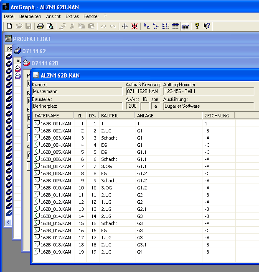Click the Auftrag-Nummer field 123-456 - Teil 1
Viewport: 259px width, 272px height.
click(209, 91)
